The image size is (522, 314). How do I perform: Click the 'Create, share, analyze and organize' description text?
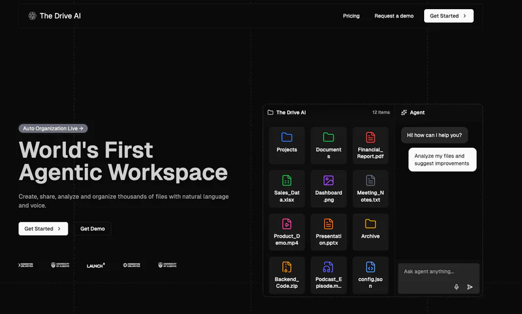pos(123,201)
